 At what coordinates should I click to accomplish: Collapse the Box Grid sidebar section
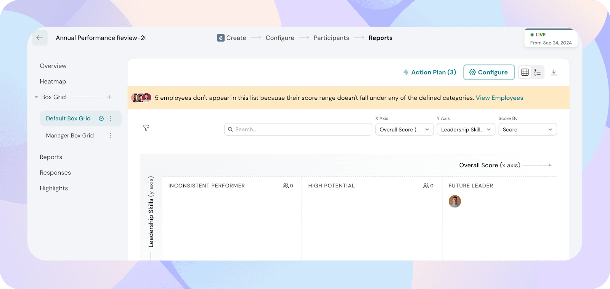(36, 97)
